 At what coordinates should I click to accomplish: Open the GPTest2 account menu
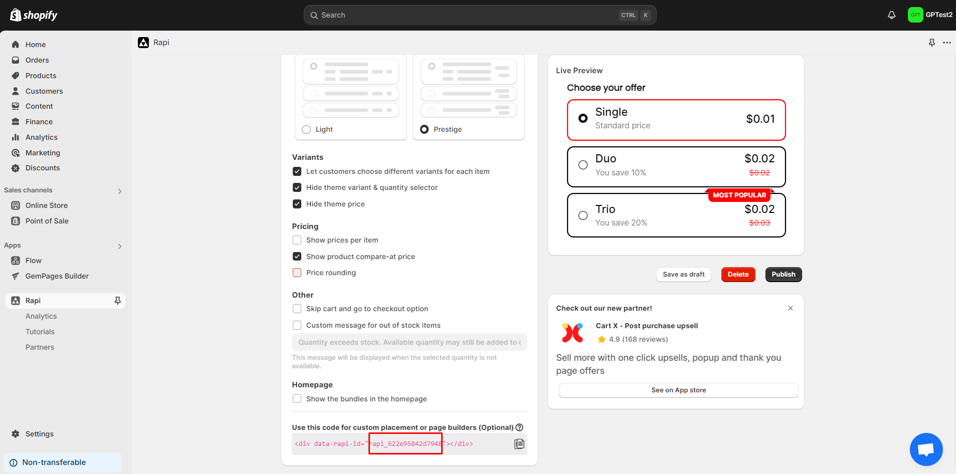tap(930, 15)
